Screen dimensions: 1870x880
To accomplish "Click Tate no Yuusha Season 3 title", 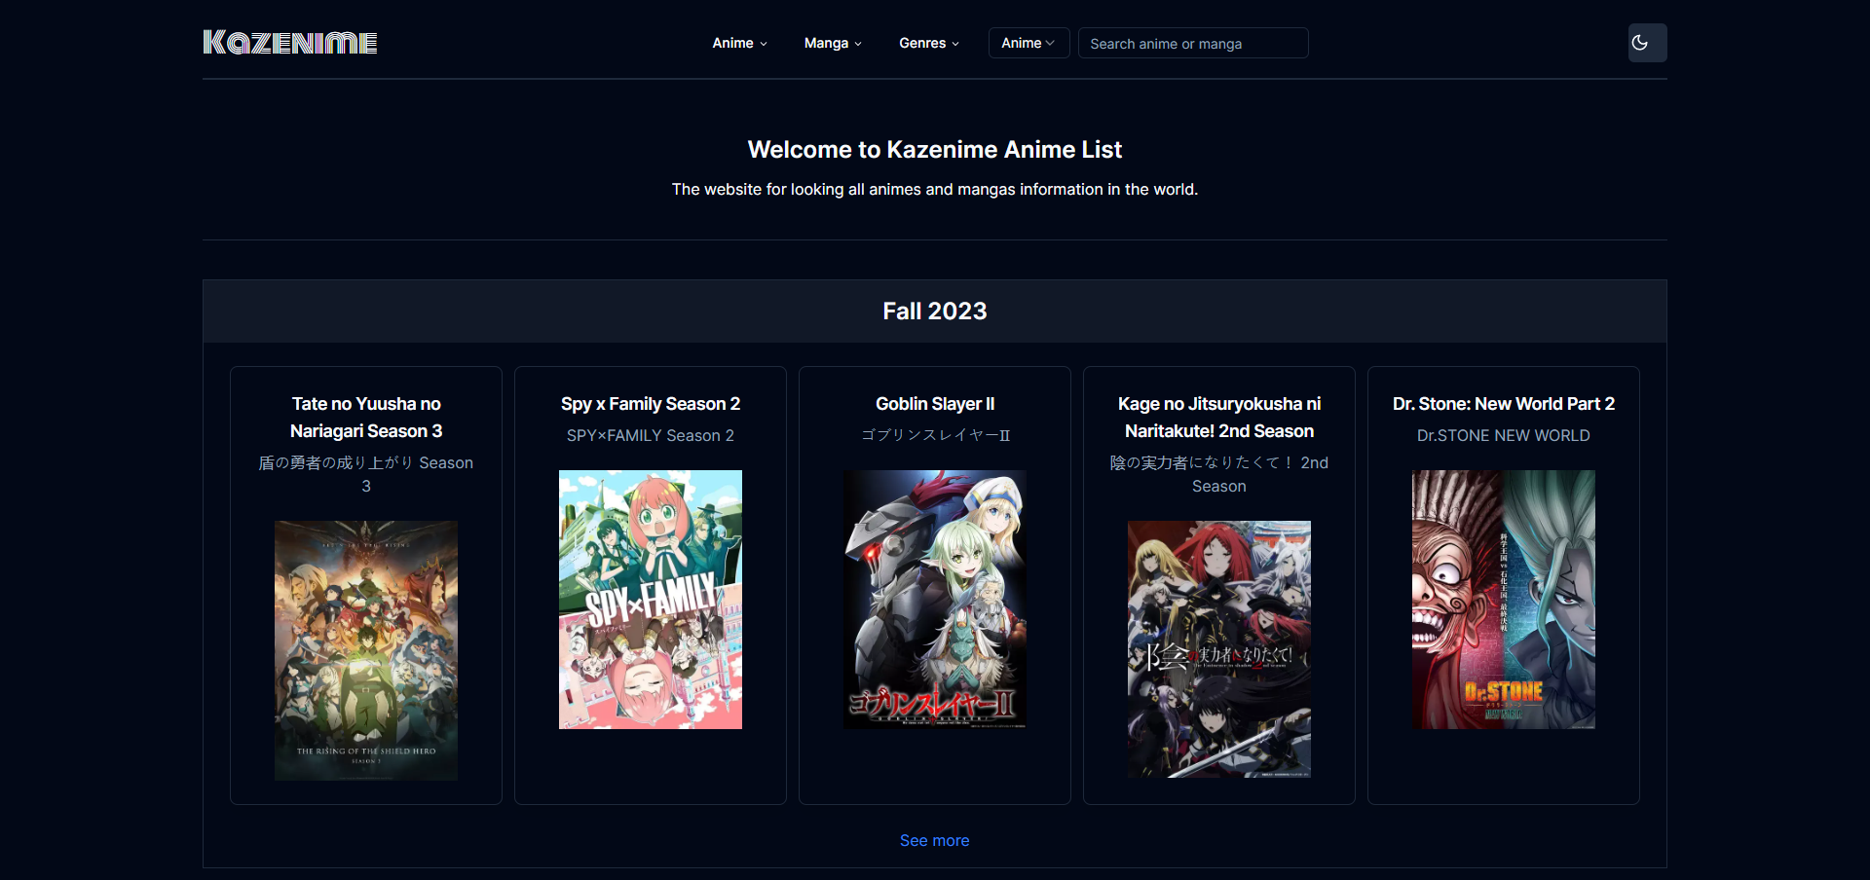I will 366,418.
